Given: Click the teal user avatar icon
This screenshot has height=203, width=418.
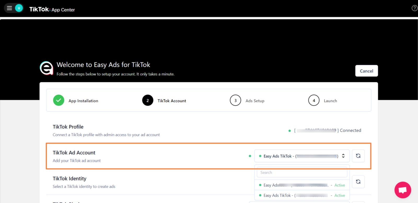Looking at the screenshot, I should (x=19, y=8).
